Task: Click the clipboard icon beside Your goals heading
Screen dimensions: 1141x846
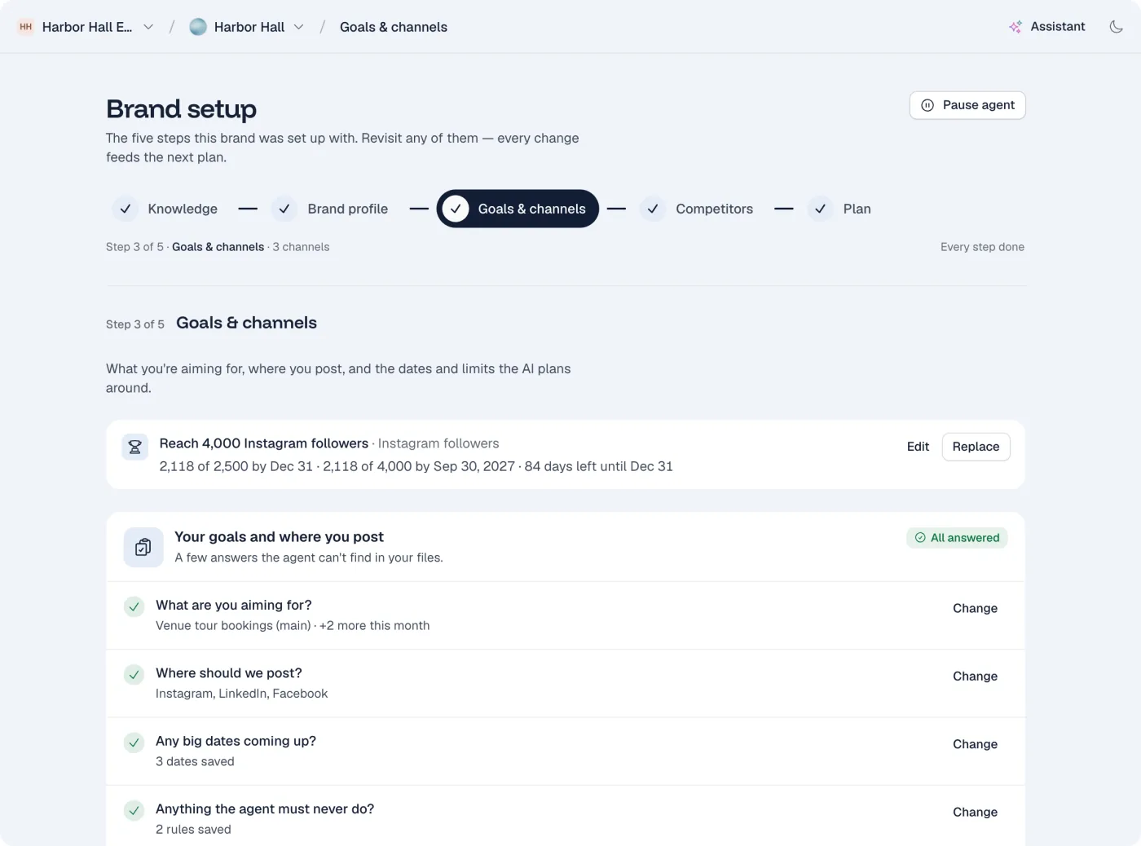Action: (x=143, y=547)
